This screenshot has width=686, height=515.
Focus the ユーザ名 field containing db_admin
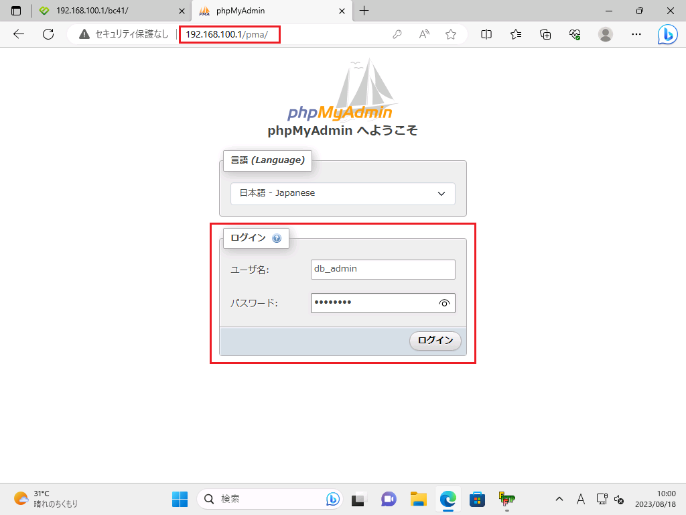(383, 269)
